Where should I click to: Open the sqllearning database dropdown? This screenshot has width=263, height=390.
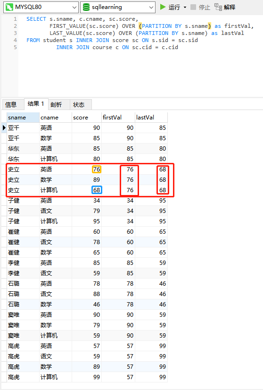[118, 7]
